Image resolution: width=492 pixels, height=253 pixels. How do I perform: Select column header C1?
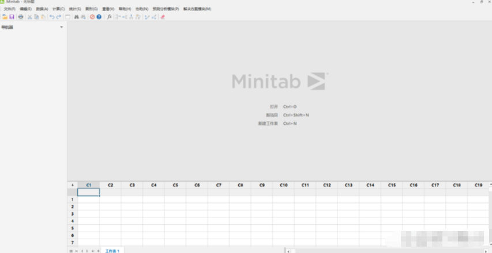pyautogui.click(x=88, y=185)
